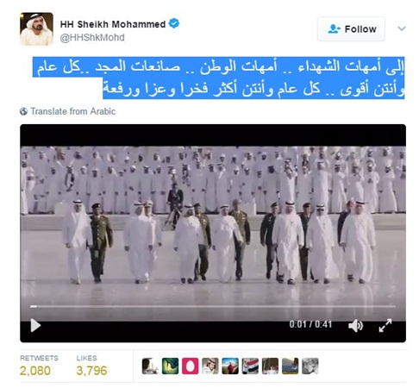The image size is (419, 388).
Task: Expand the video to fullscreen
Action: pos(385,325)
